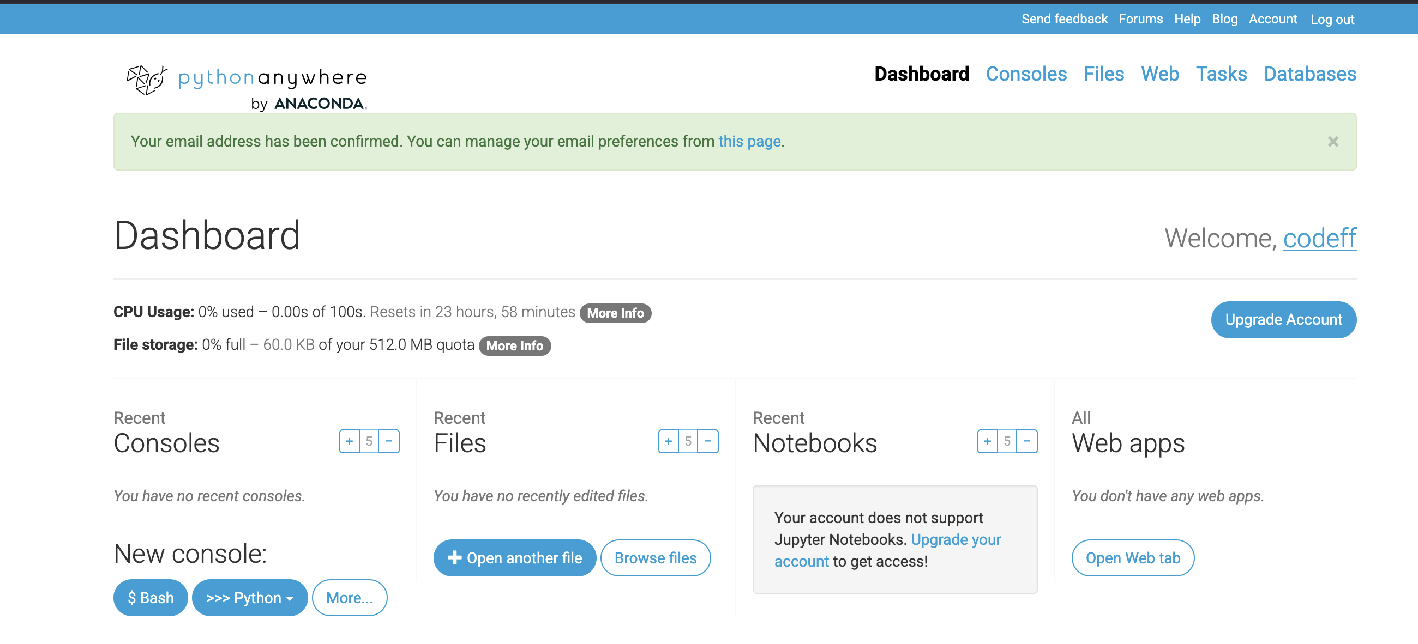
Task: Click the Upgrade Account button
Action: click(x=1283, y=319)
